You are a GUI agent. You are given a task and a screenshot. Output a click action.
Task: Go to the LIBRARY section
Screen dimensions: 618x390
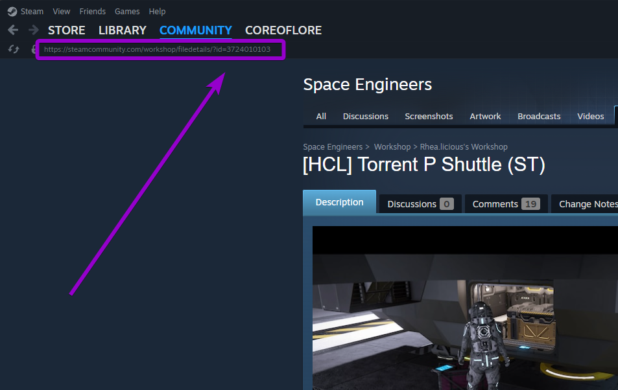122,30
